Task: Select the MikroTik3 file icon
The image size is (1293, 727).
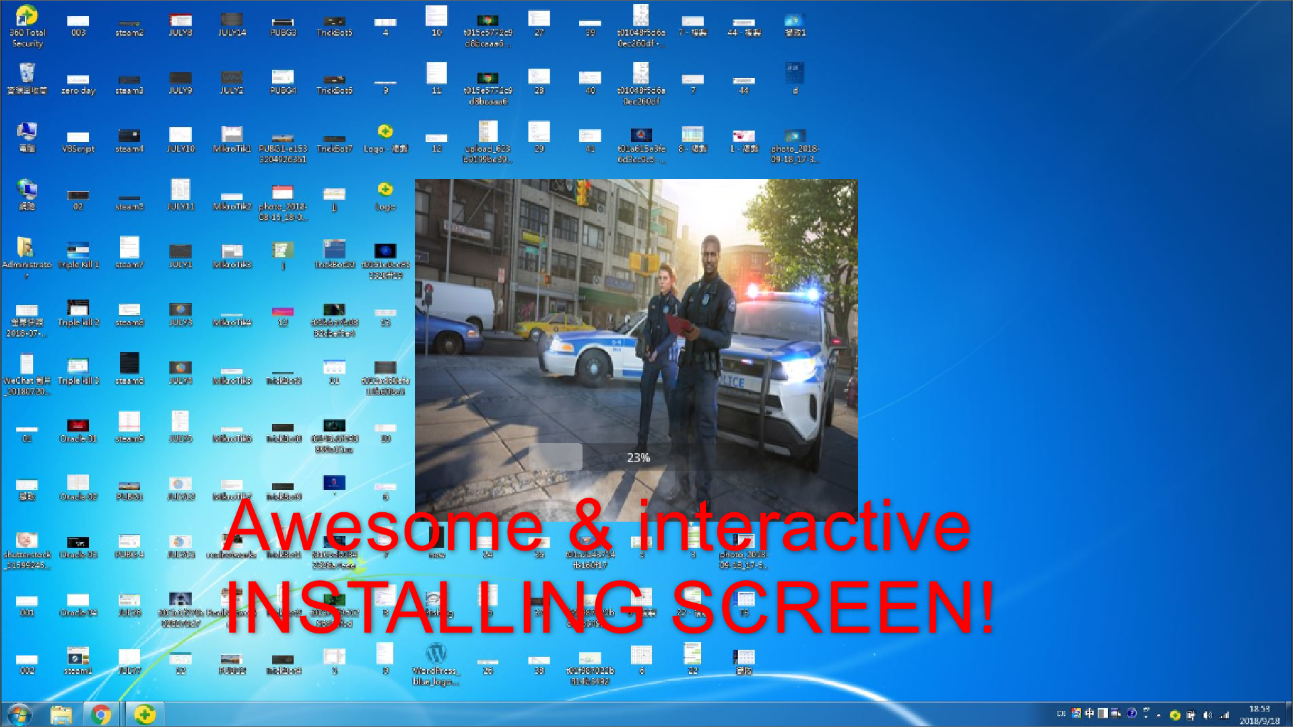Action: [x=232, y=256]
